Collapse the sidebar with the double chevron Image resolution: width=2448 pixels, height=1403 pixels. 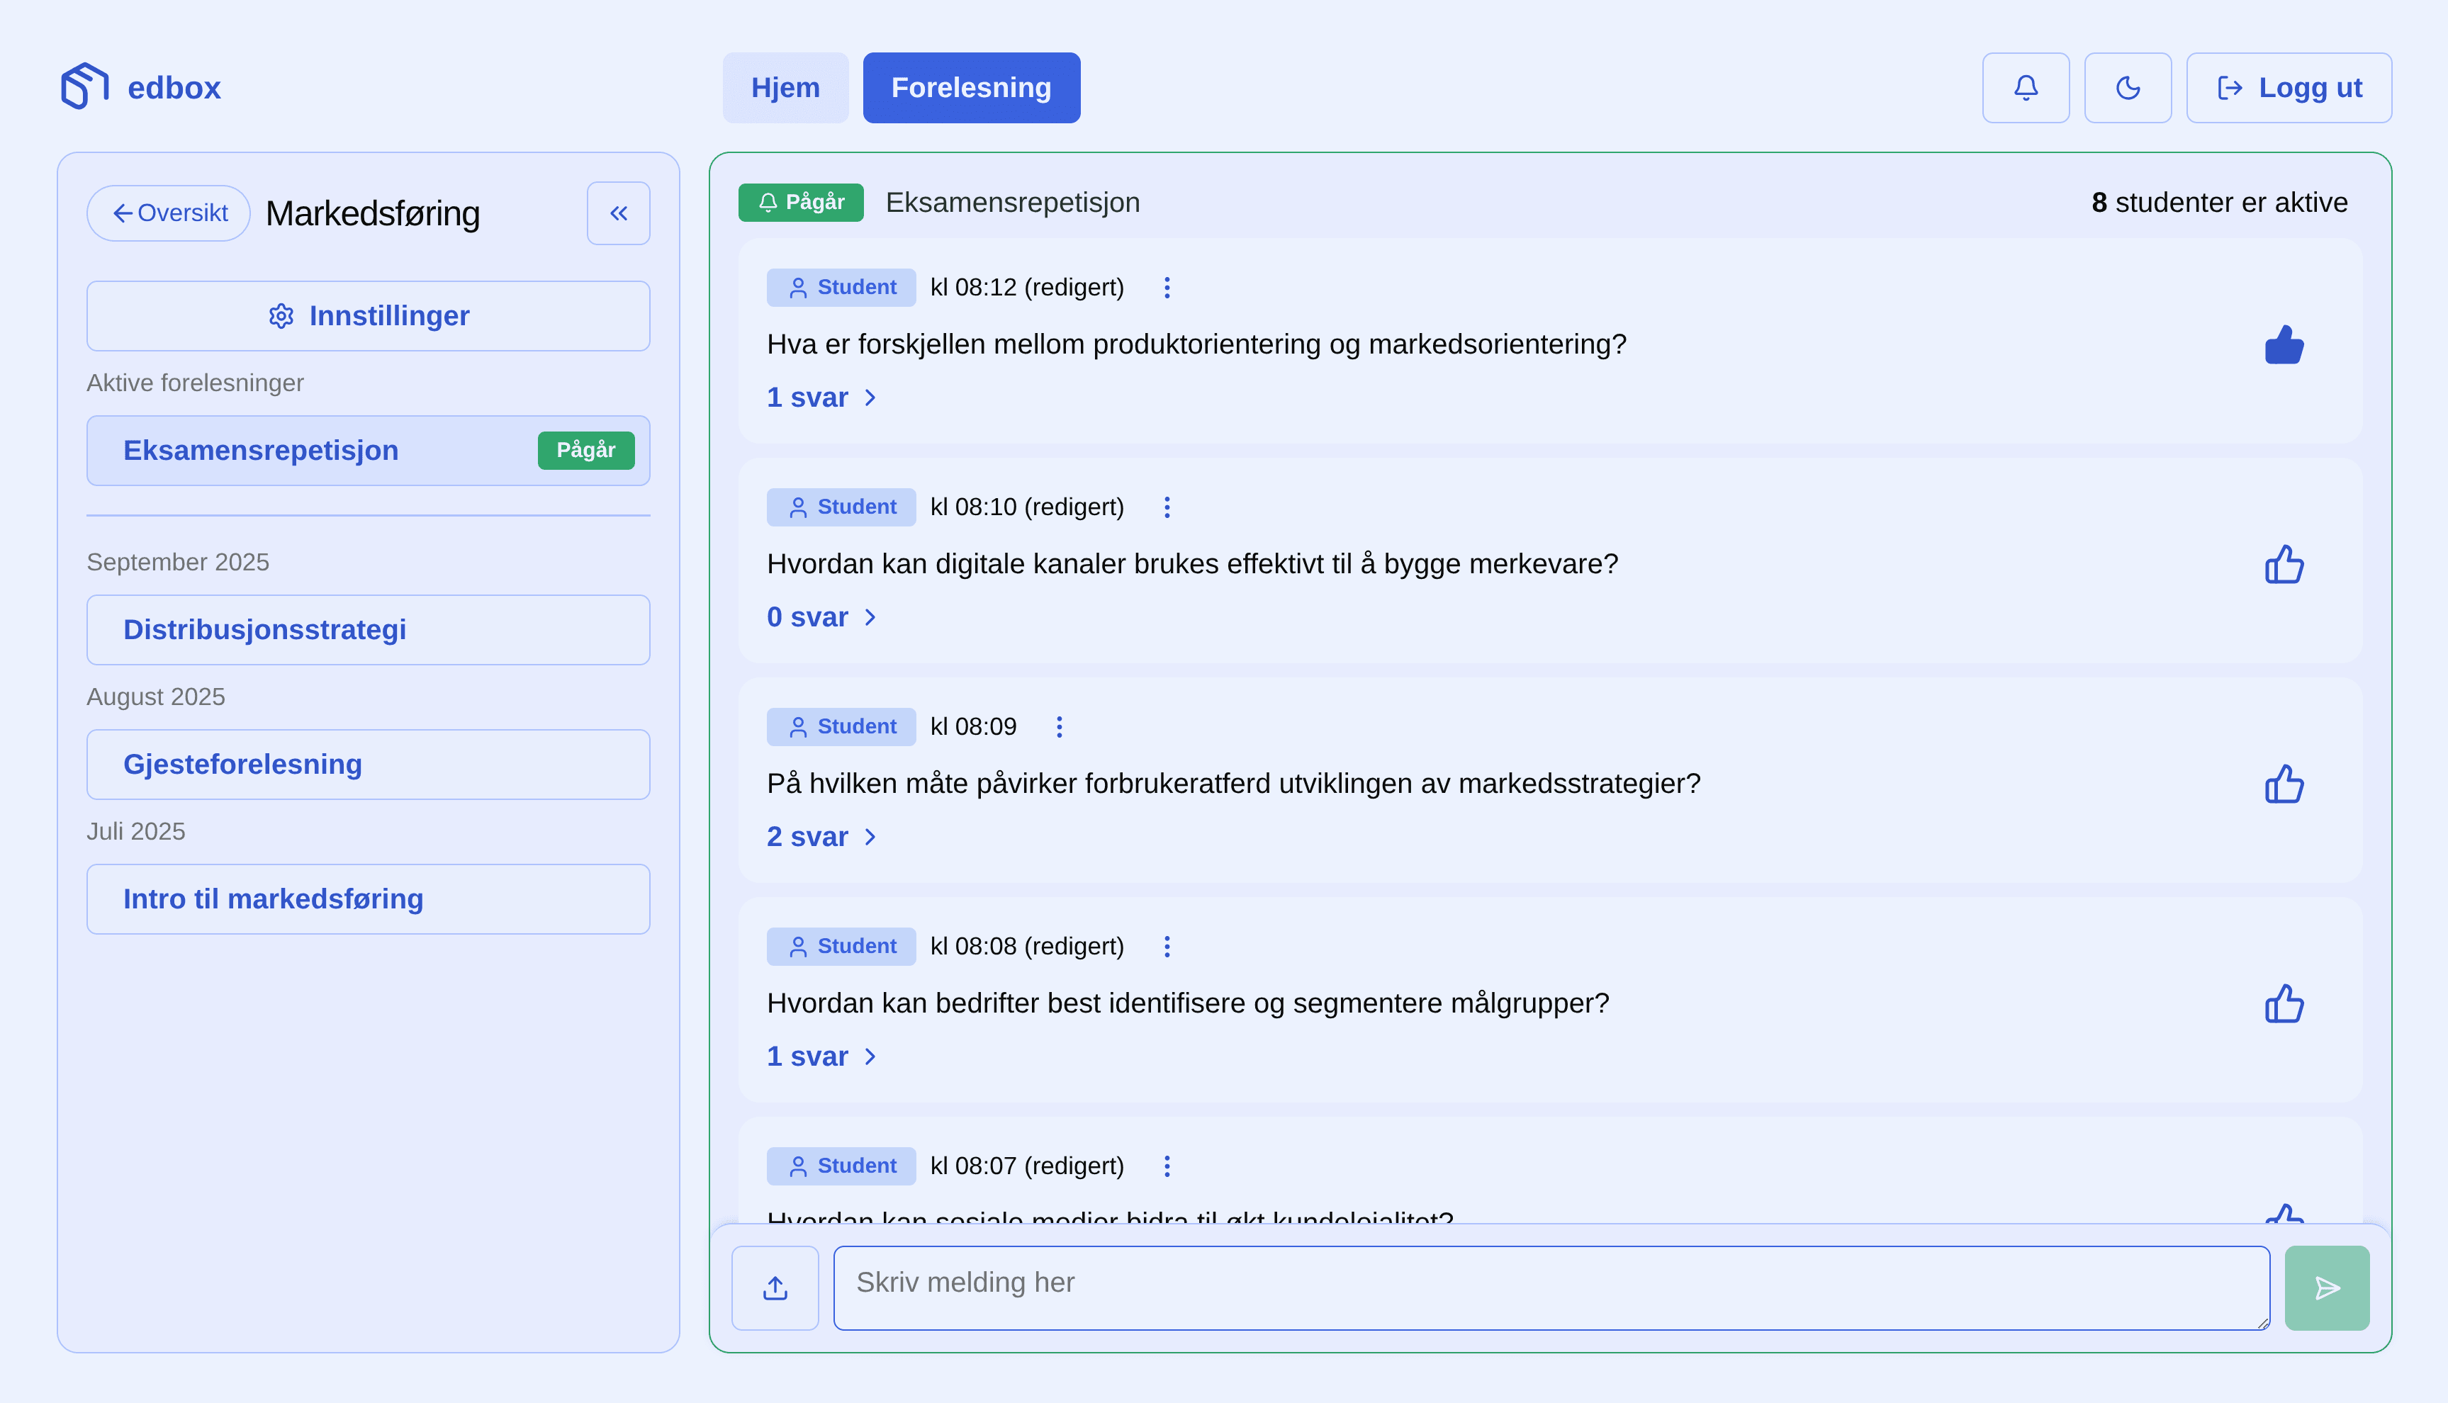(x=618, y=213)
